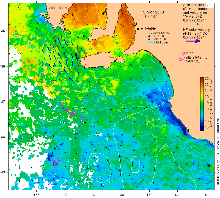
Task: Click the -38 latitude axis label
Action: (x=3, y=137)
